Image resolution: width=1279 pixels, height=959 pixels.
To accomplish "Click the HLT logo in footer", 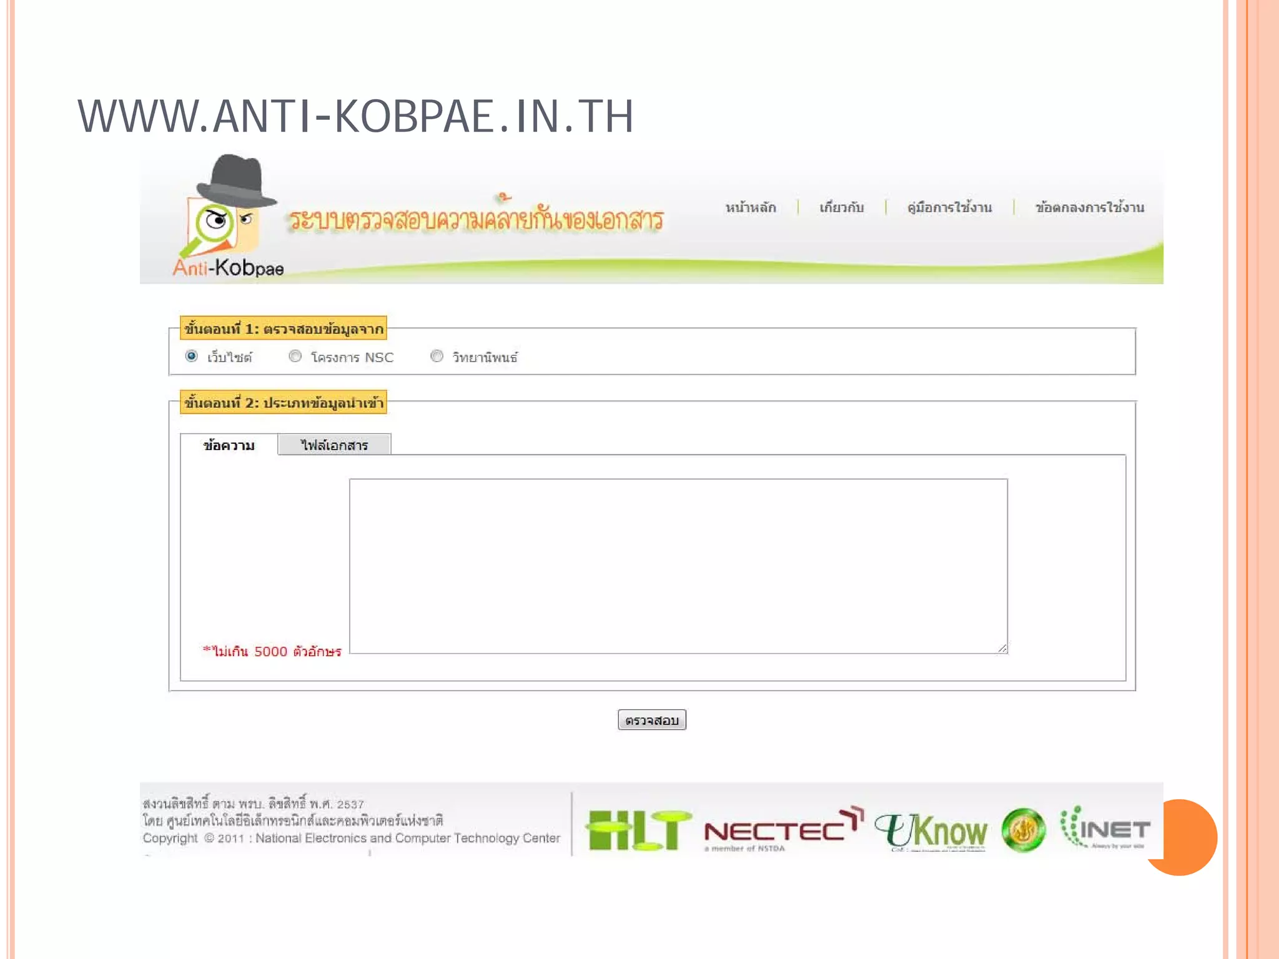I will pyautogui.click(x=638, y=830).
